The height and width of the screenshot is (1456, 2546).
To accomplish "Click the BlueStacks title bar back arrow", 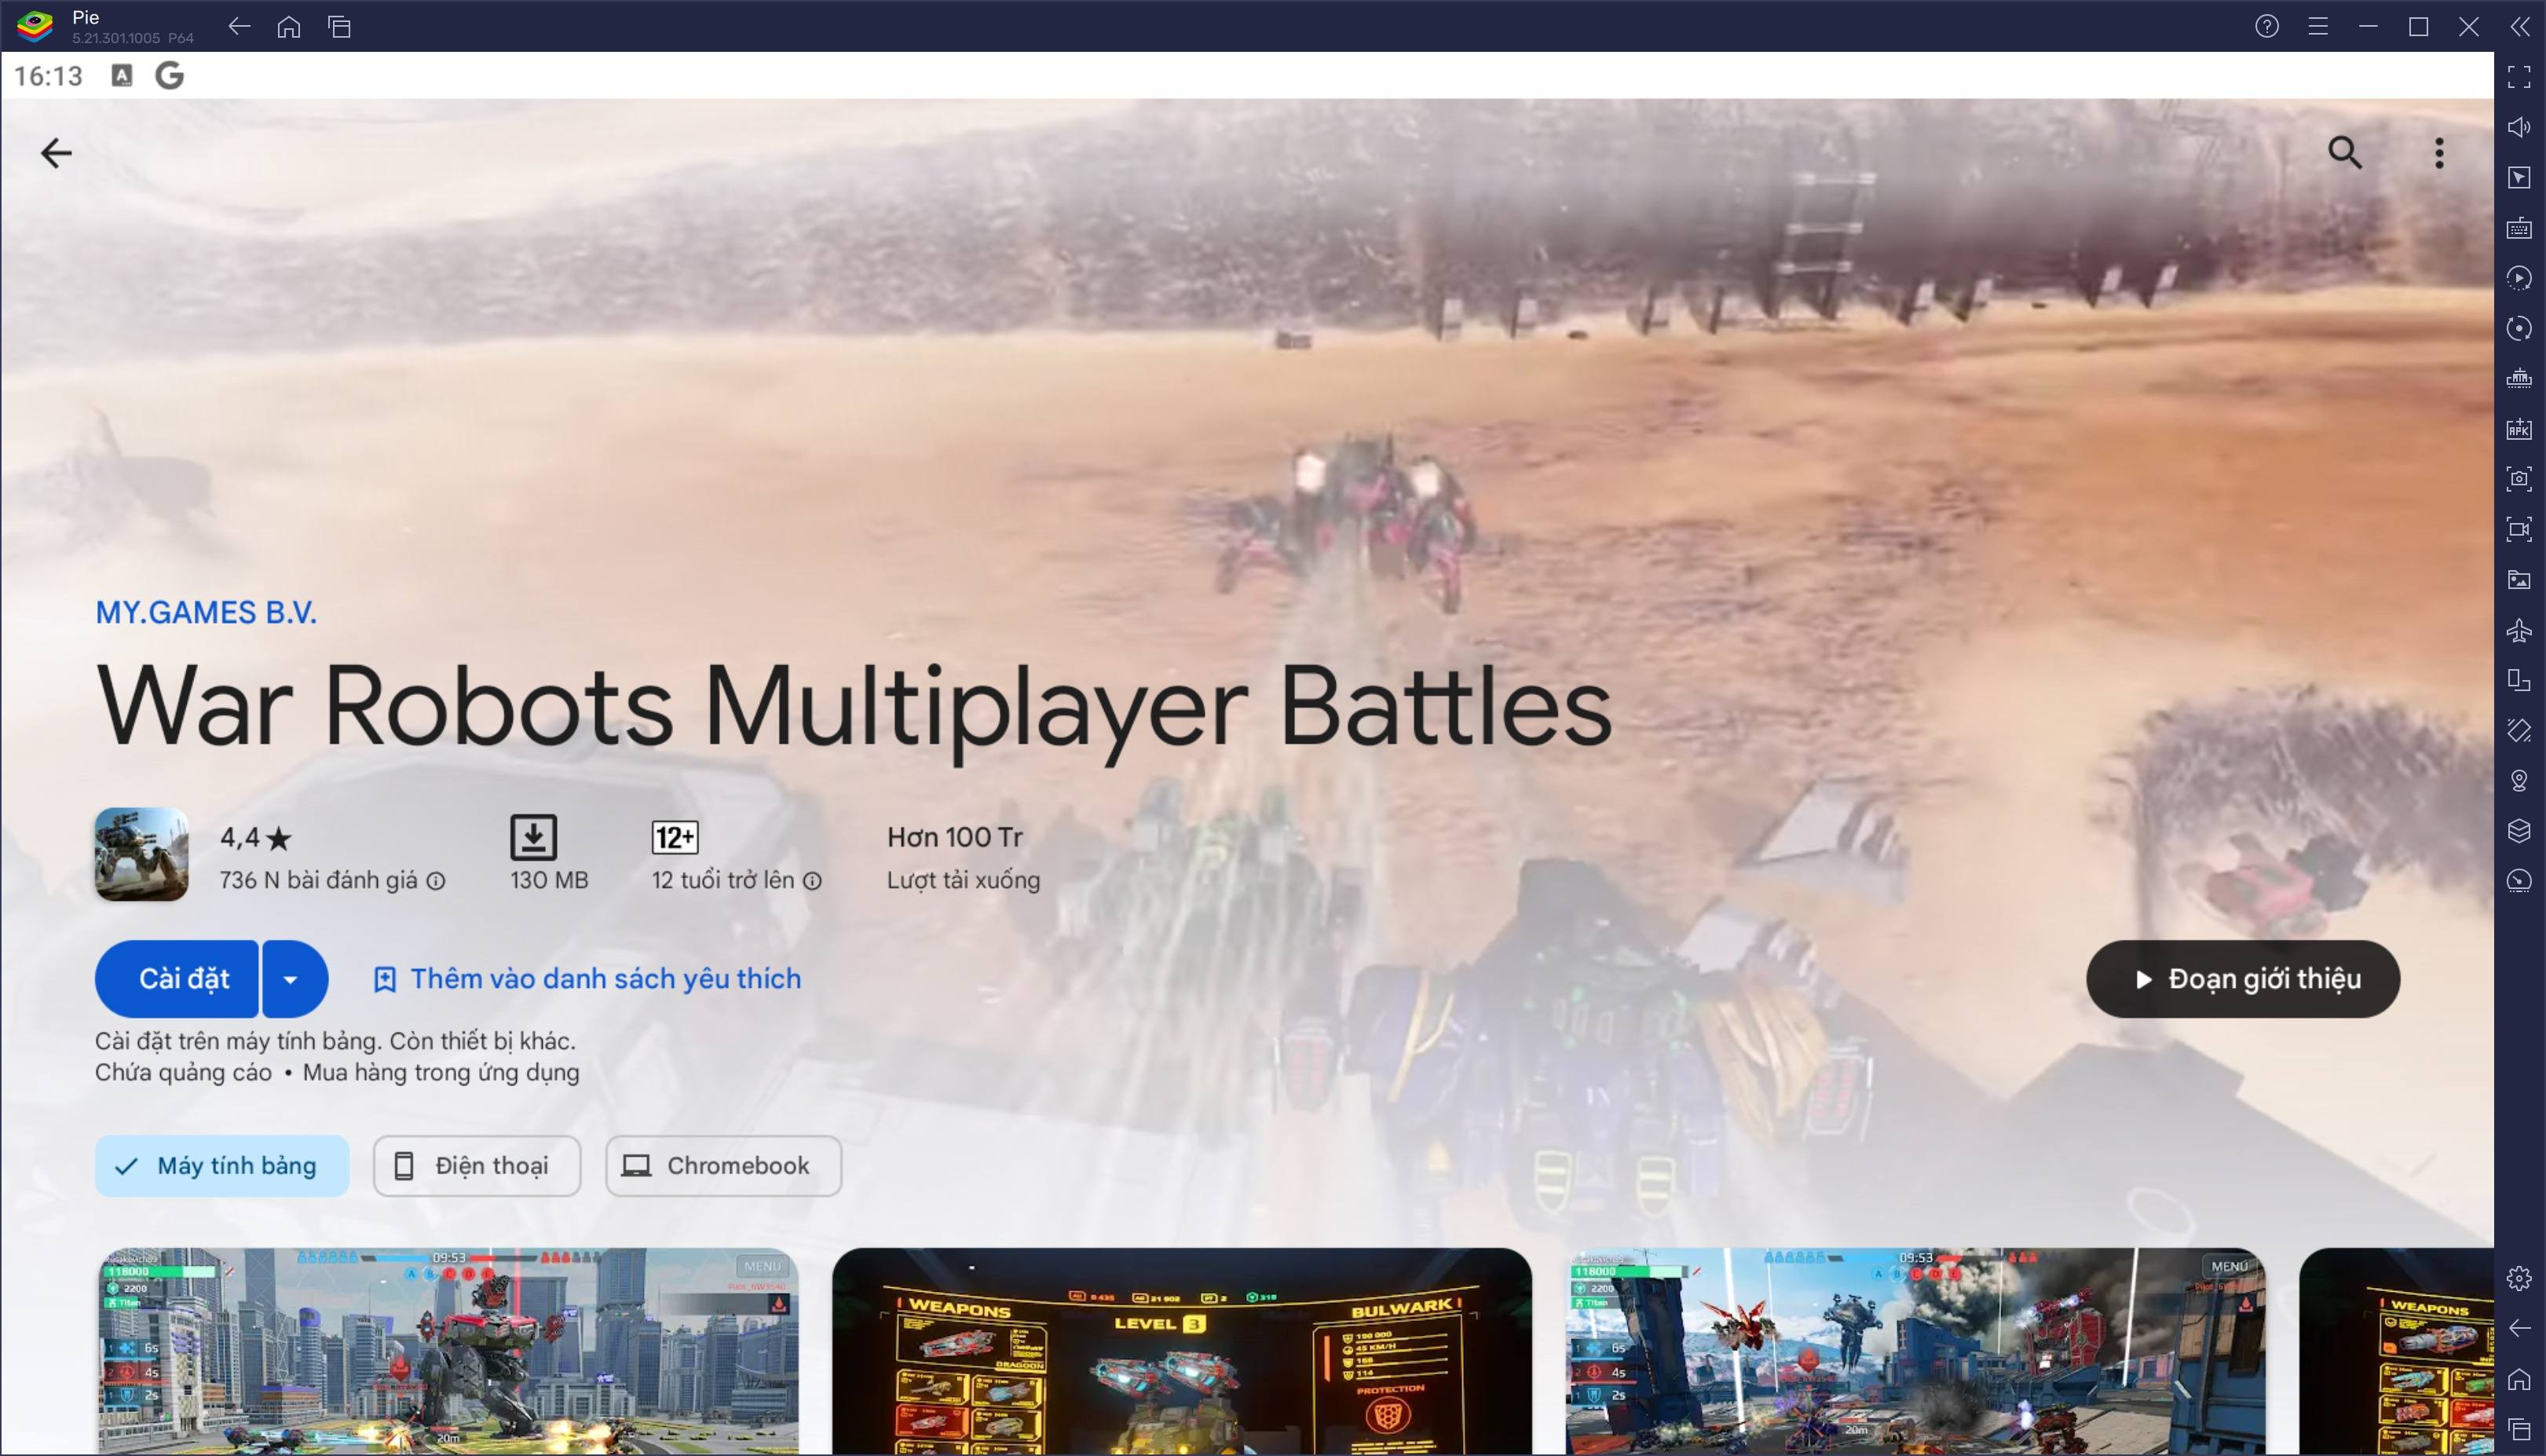I will point(238,27).
